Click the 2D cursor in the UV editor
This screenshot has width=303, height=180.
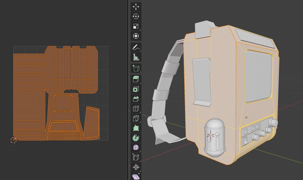click(x=14, y=140)
